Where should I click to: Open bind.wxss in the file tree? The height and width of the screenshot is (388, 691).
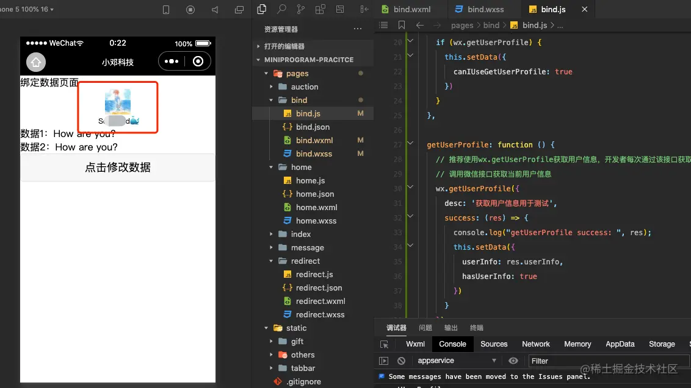pyautogui.click(x=313, y=153)
